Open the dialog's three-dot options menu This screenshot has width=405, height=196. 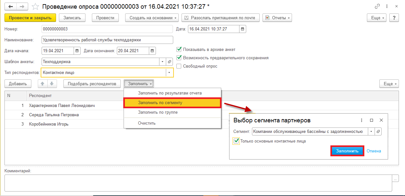point(362,120)
